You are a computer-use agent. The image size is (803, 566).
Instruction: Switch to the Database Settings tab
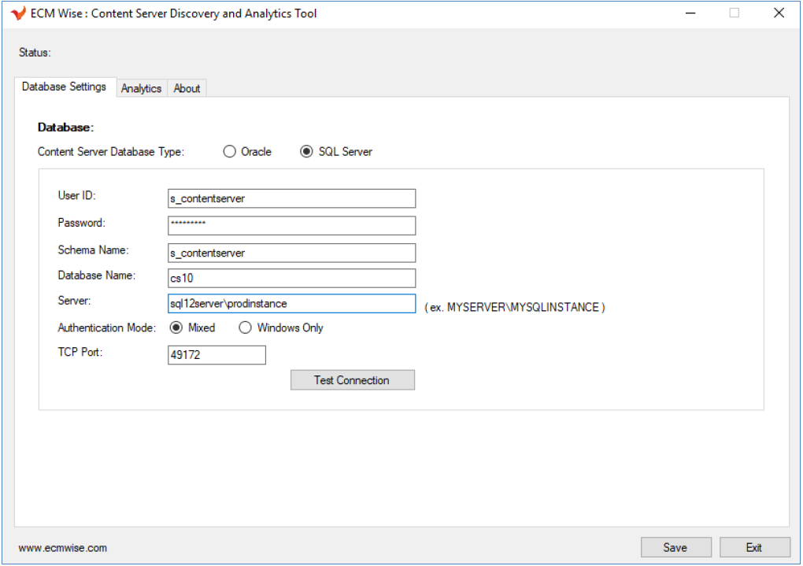[65, 87]
